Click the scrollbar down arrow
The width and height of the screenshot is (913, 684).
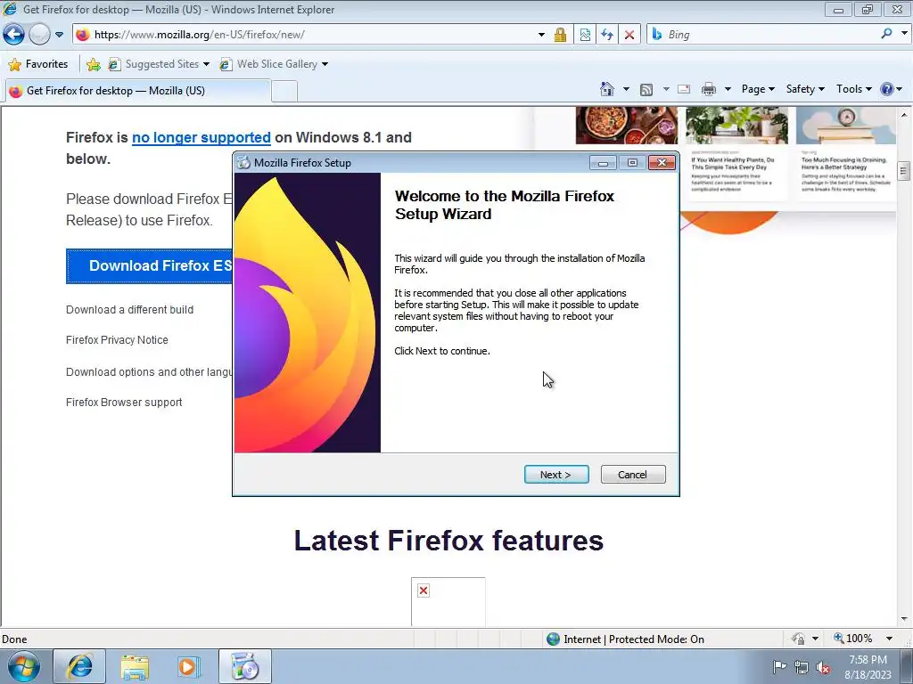coord(904,618)
